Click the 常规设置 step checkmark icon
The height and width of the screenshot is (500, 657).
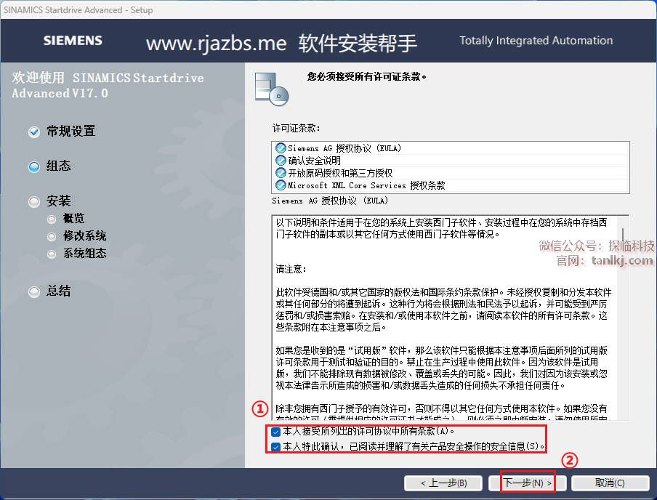pyautogui.click(x=34, y=132)
